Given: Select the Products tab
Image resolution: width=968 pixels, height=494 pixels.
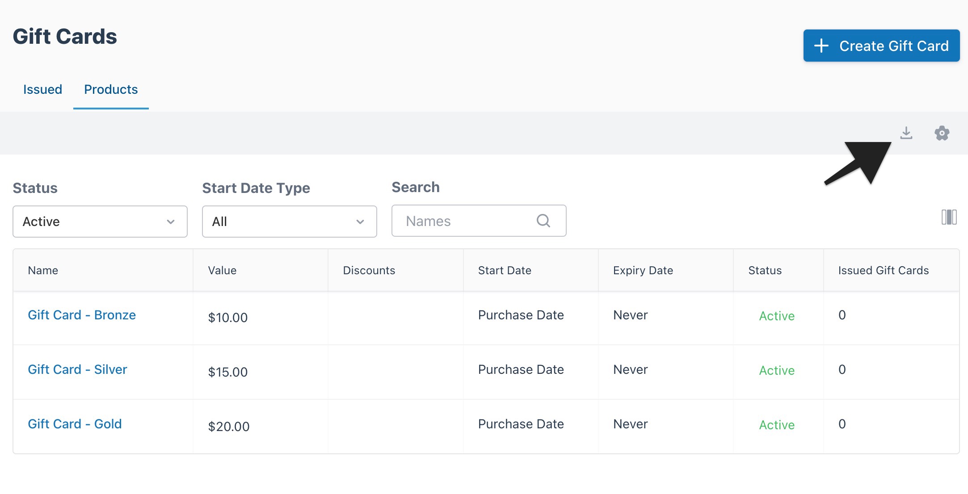Looking at the screenshot, I should pyautogui.click(x=111, y=89).
